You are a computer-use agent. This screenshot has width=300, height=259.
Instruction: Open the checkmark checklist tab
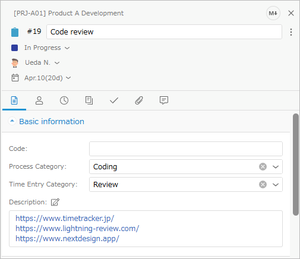(x=114, y=100)
